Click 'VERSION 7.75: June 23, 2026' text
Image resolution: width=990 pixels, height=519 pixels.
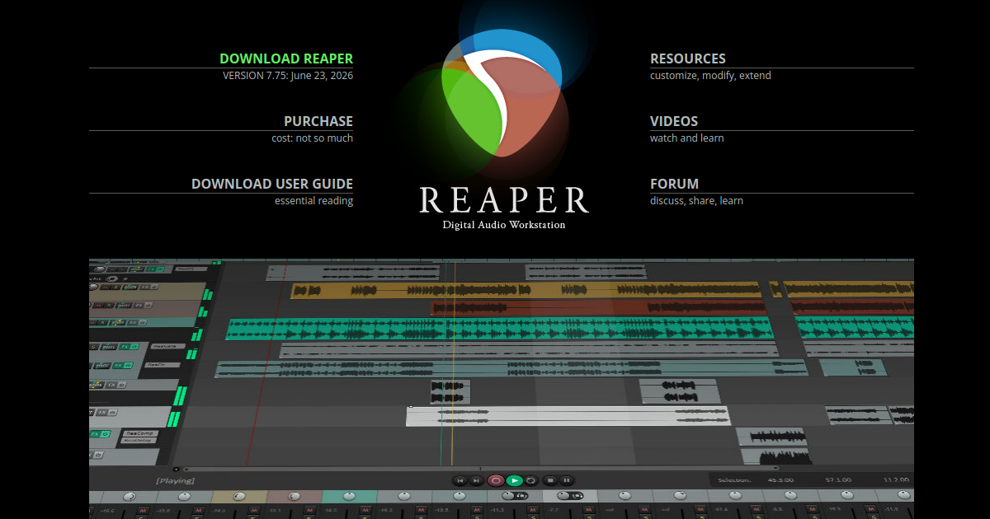[288, 75]
